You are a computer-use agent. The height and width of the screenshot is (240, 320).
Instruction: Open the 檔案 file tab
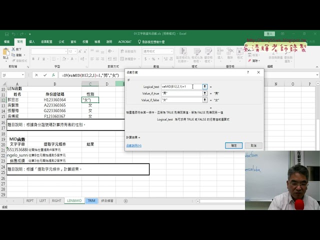[6, 42]
